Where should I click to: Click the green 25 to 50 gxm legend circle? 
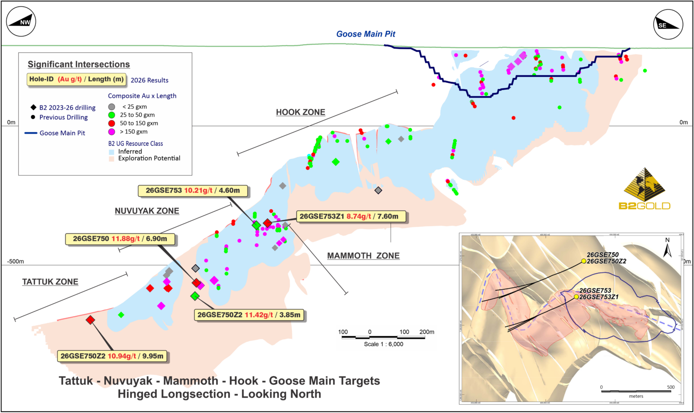(111, 115)
